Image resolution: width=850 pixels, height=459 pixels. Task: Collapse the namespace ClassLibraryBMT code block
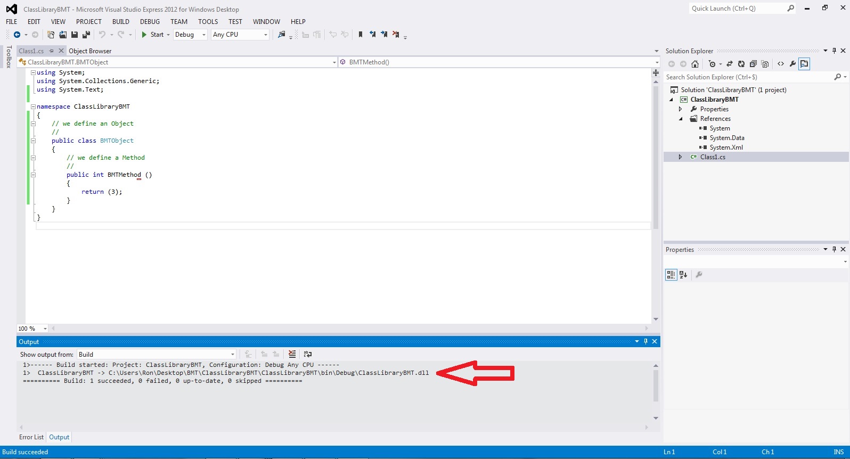(33, 106)
